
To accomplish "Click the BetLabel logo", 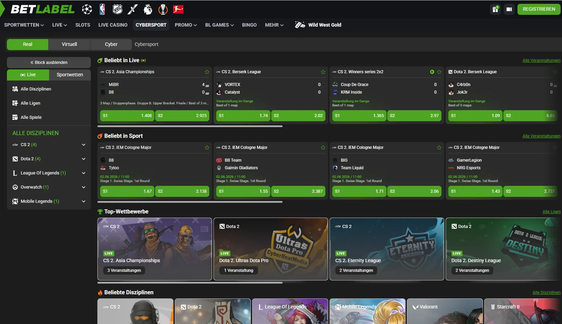I will click(x=42, y=9).
